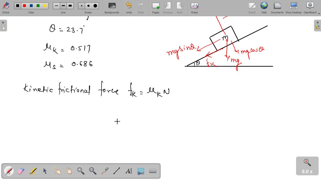Activate the Laser pointer tool

tap(105, 171)
